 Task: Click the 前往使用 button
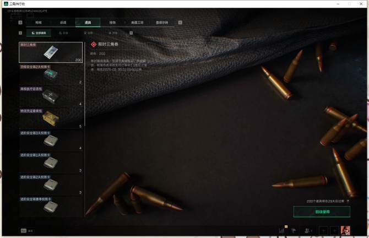click(322, 212)
